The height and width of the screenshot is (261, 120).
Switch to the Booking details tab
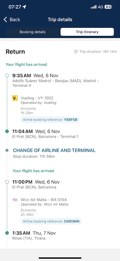[x=33, y=32]
